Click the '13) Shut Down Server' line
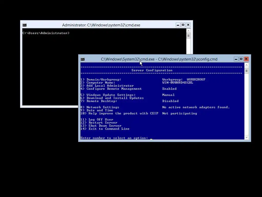Viewport: 262px width, 197px height. tap(101, 126)
